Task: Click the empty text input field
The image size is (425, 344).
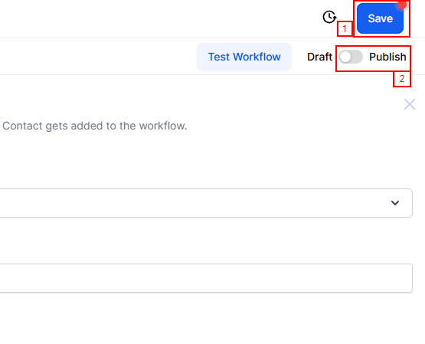Action: (x=206, y=278)
